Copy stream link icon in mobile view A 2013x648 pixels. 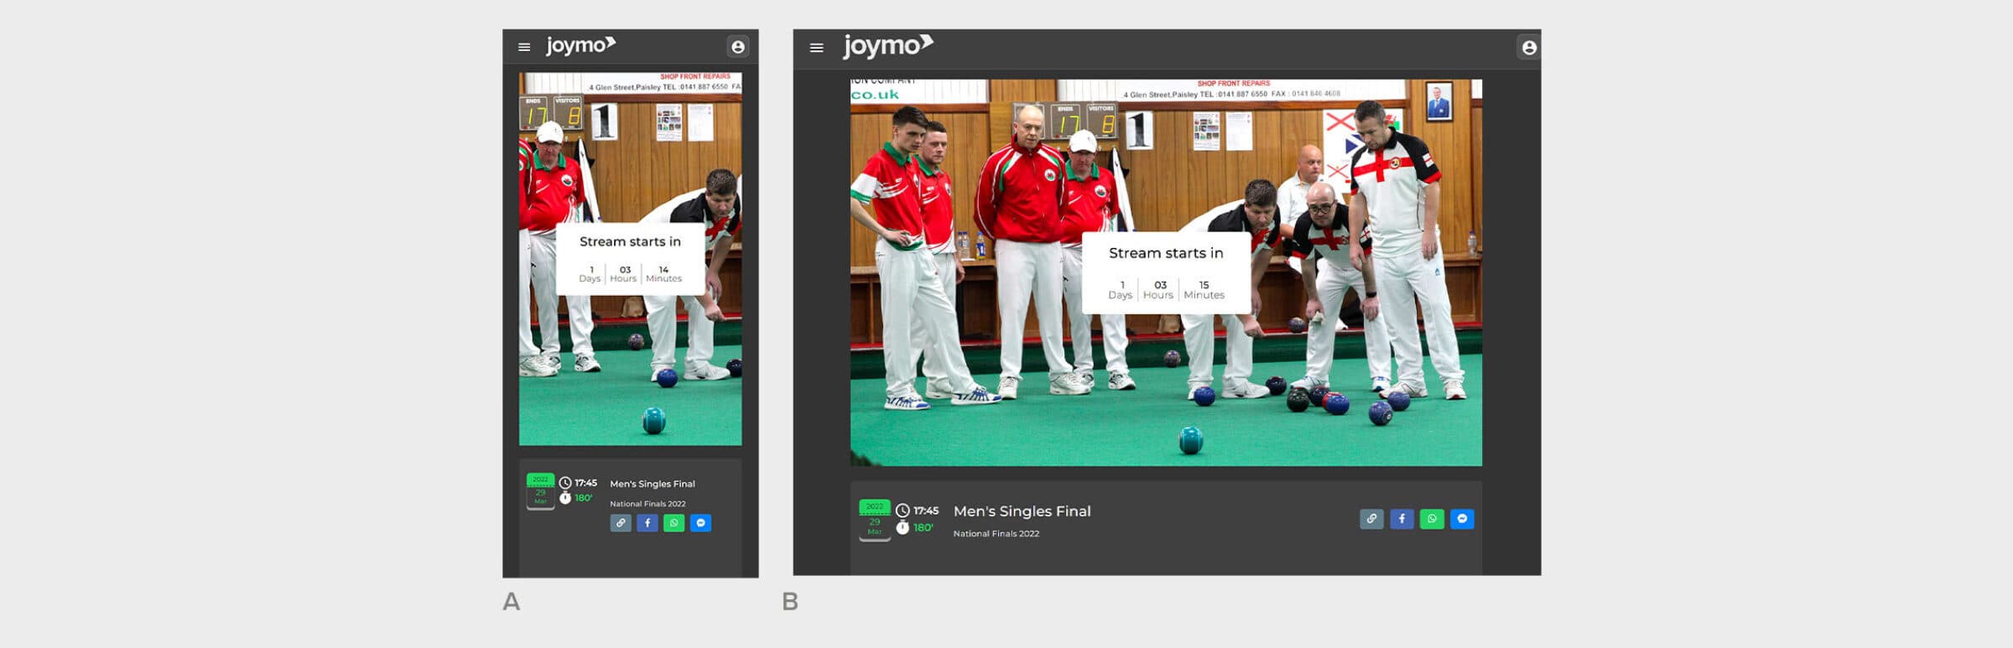point(621,523)
